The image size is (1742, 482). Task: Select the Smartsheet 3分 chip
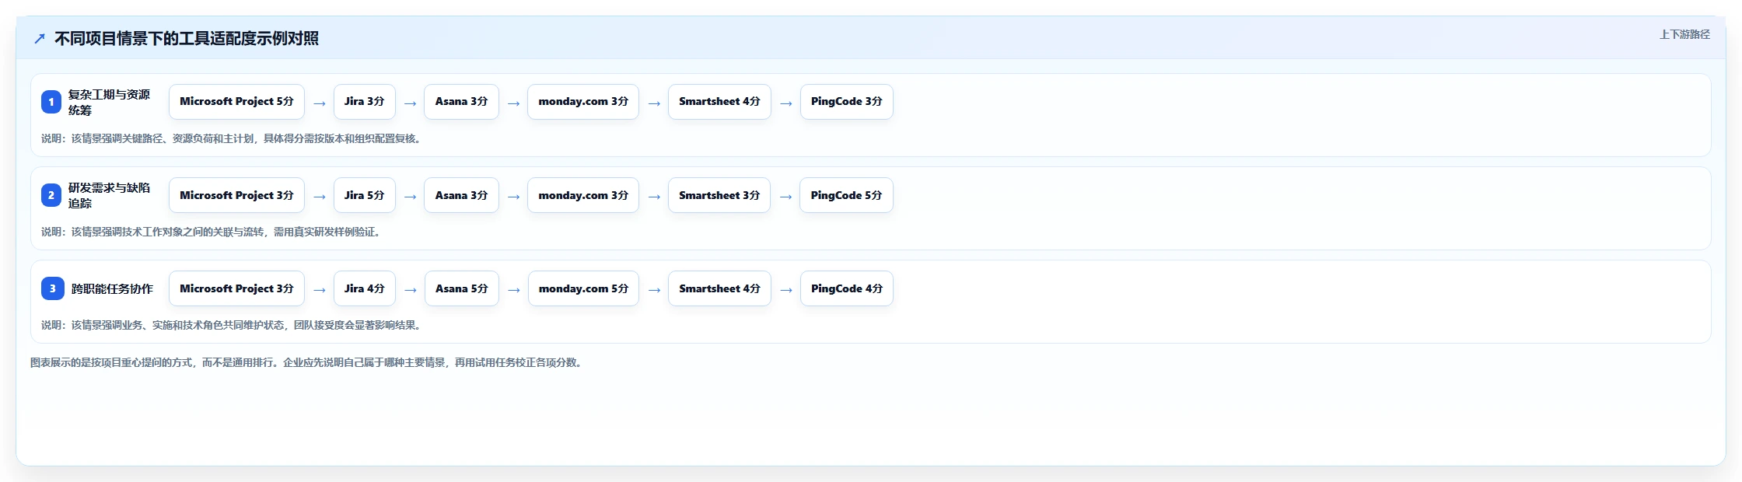point(719,195)
